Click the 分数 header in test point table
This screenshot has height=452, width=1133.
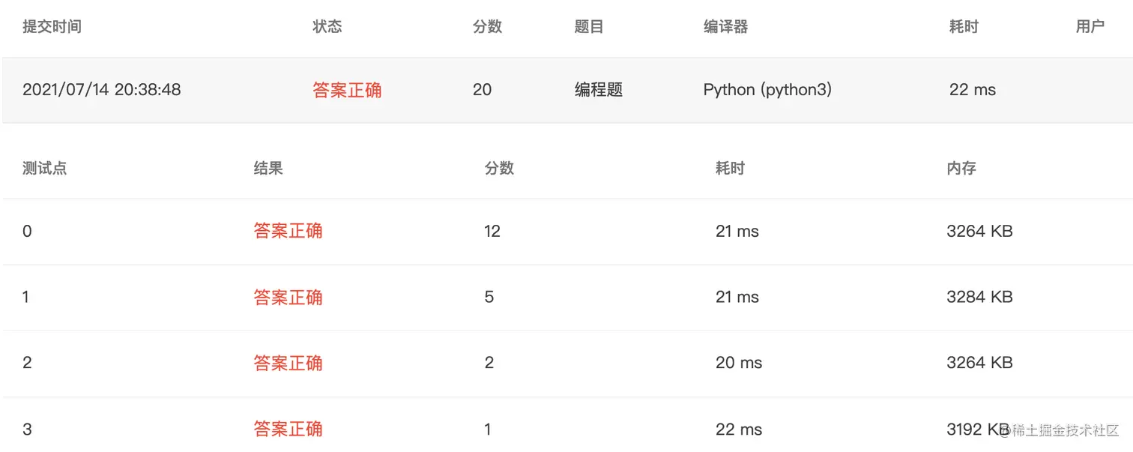[x=499, y=168]
